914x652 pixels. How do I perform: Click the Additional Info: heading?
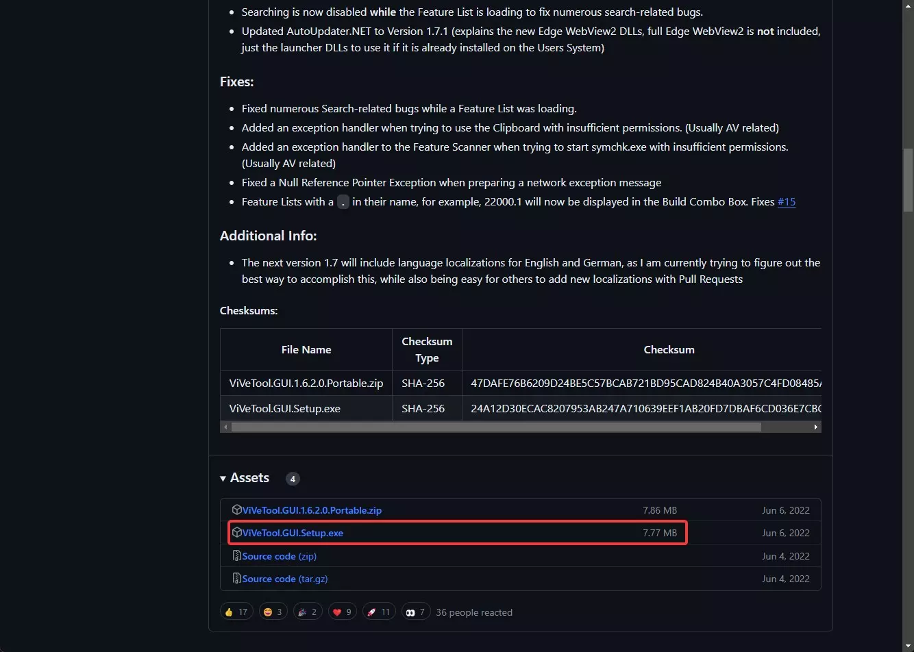point(269,236)
